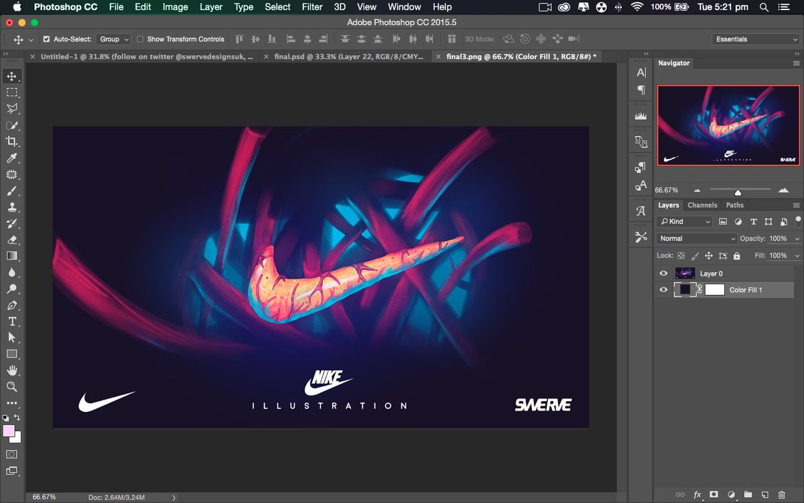
Task: Select the Blur tool
Action: tap(12, 272)
